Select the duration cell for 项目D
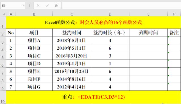The width and height of the screenshot is (181, 104). pyautogui.click(x=110, y=64)
